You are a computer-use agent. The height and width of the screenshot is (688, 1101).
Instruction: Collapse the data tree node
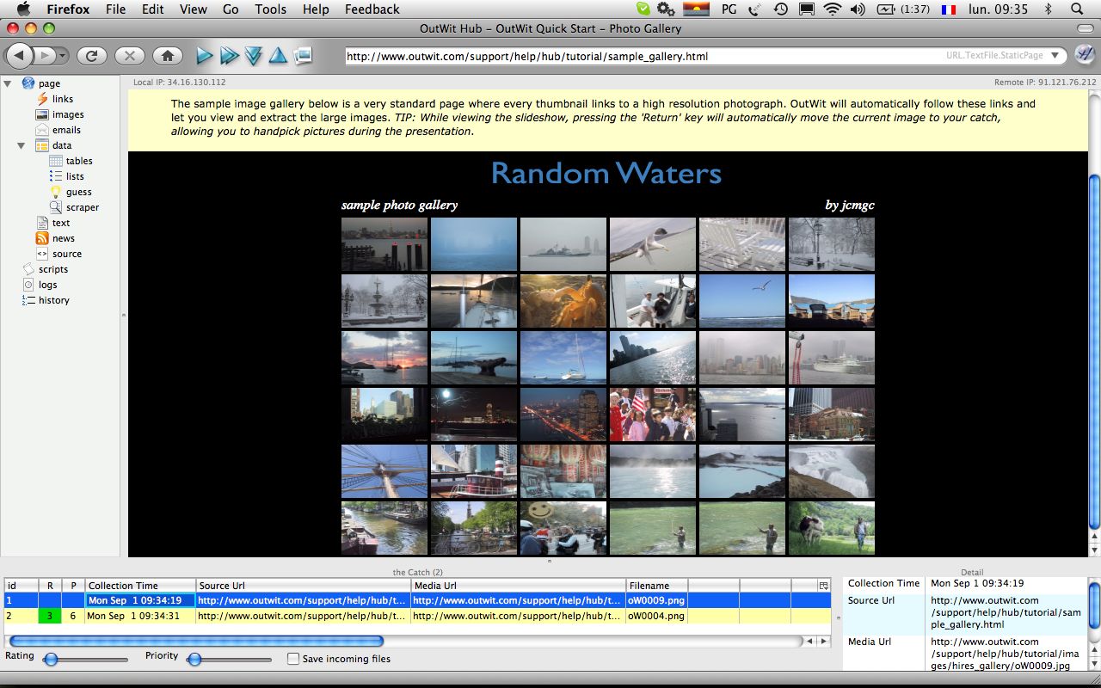click(22, 145)
